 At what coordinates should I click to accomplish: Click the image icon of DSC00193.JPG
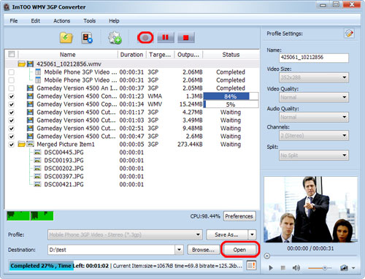(x=37, y=161)
